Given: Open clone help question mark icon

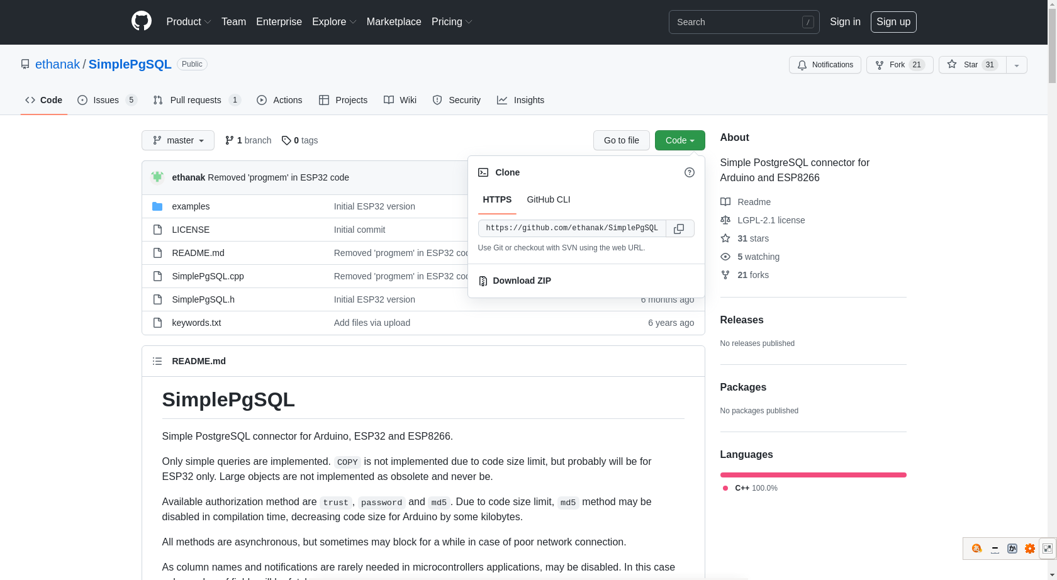Looking at the screenshot, I should coord(690,172).
